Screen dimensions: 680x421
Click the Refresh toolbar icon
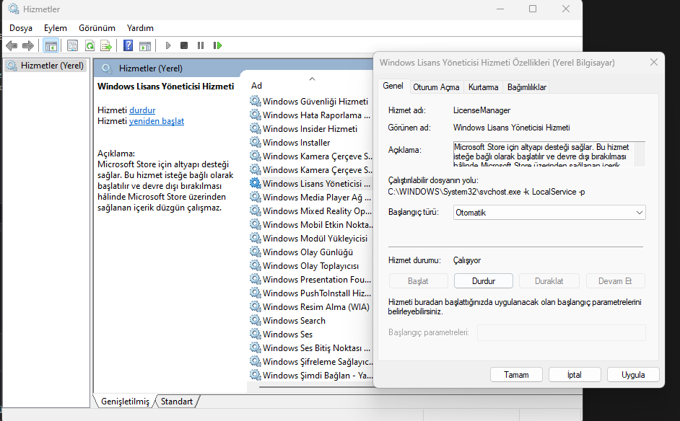[x=90, y=45]
